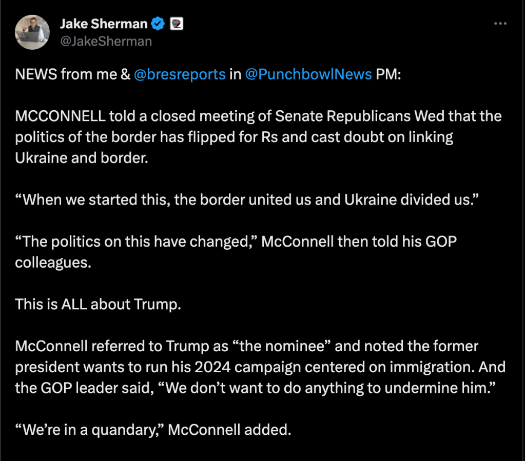Open the three-dot more options menu

[500, 24]
